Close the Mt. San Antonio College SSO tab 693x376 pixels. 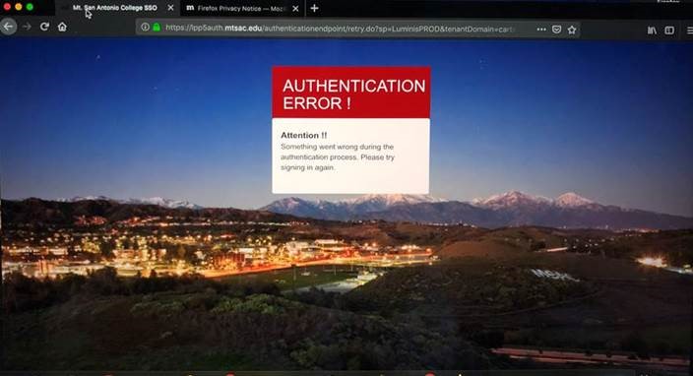coord(170,8)
